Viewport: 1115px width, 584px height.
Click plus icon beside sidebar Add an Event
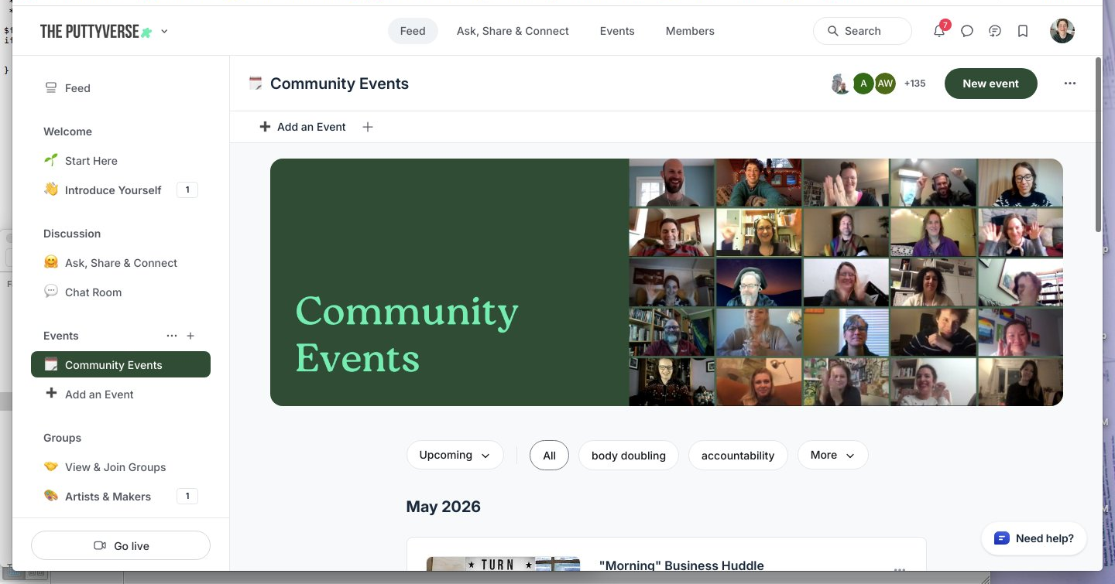51,394
